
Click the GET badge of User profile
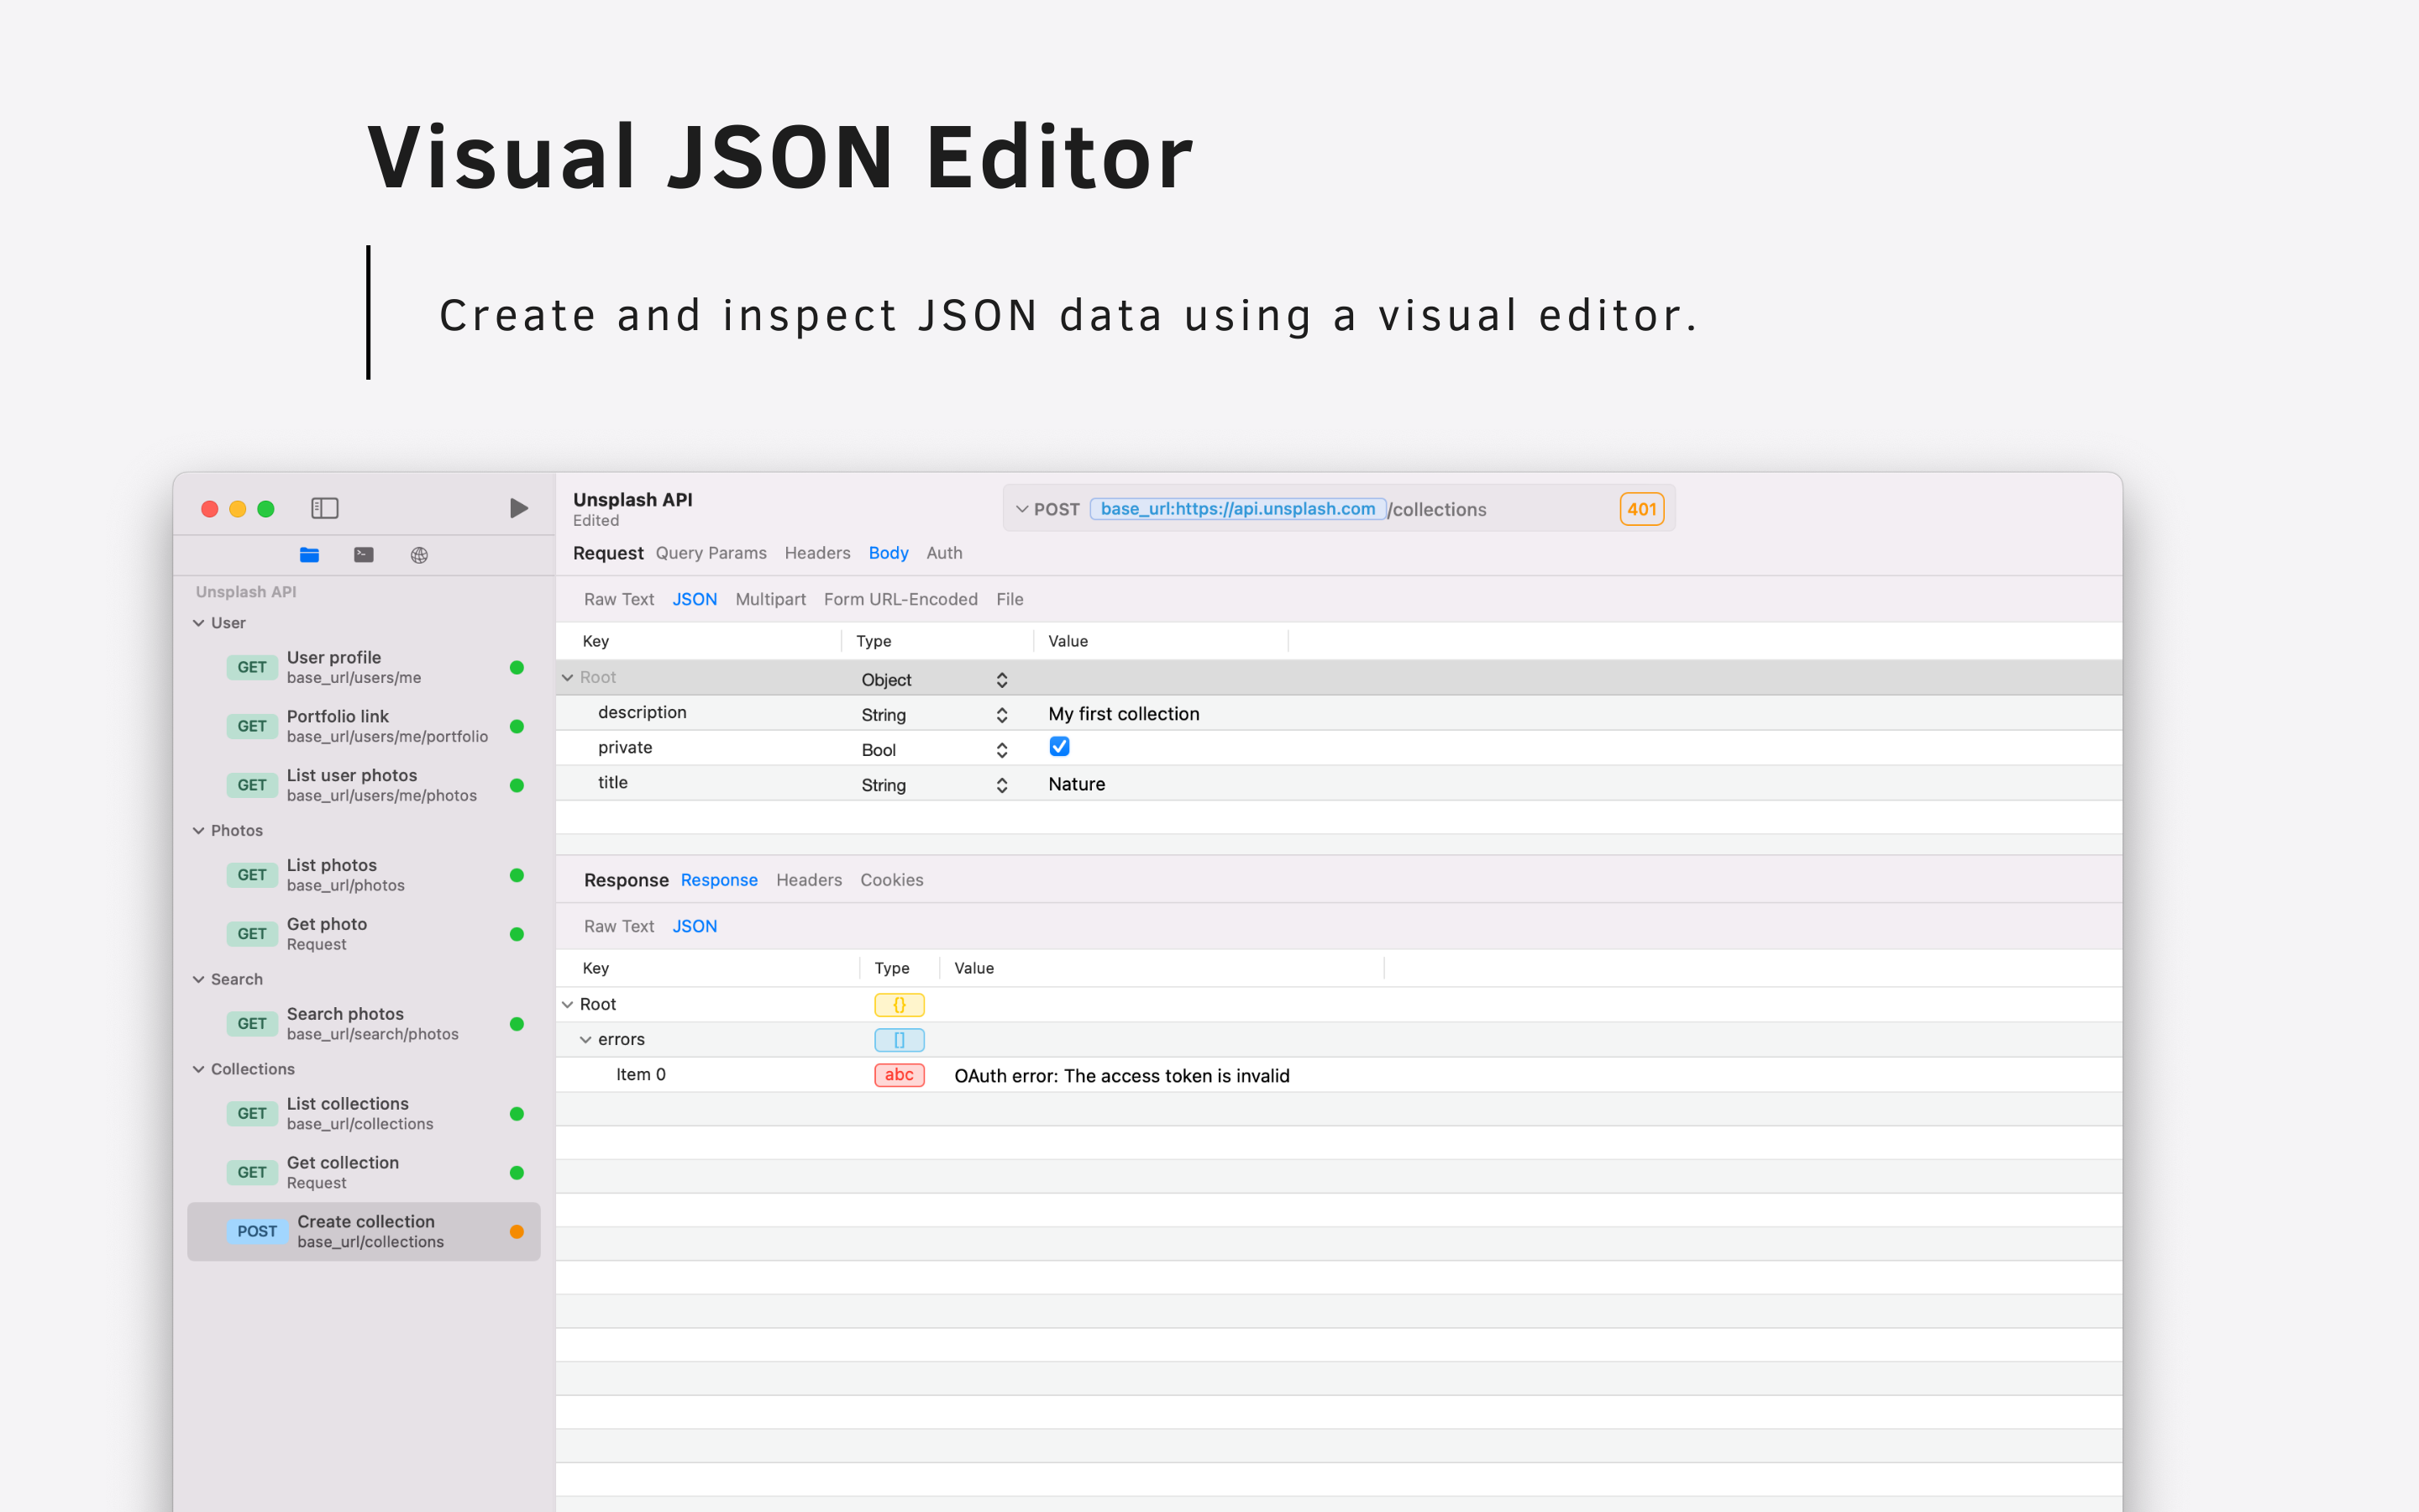[x=252, y=667]
